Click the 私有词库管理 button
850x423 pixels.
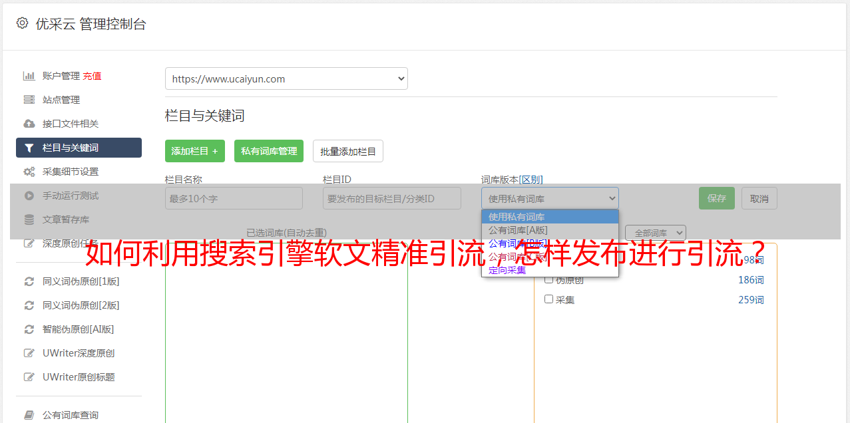pos(269,151)
